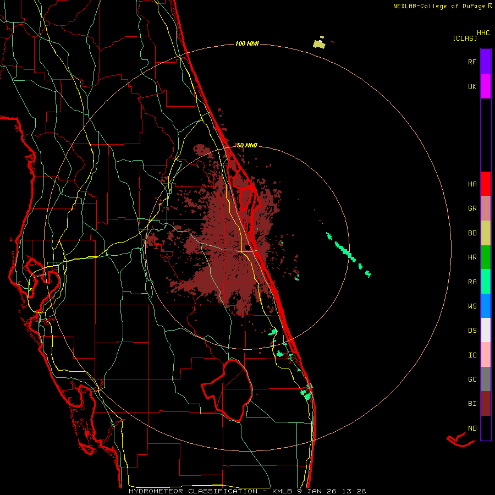Click the RF legend label text
The height and width of the screenshot is (495, 495).
coord(472,62)
